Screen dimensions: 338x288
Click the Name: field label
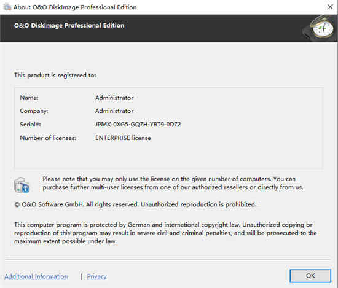(x=29, y=98)
